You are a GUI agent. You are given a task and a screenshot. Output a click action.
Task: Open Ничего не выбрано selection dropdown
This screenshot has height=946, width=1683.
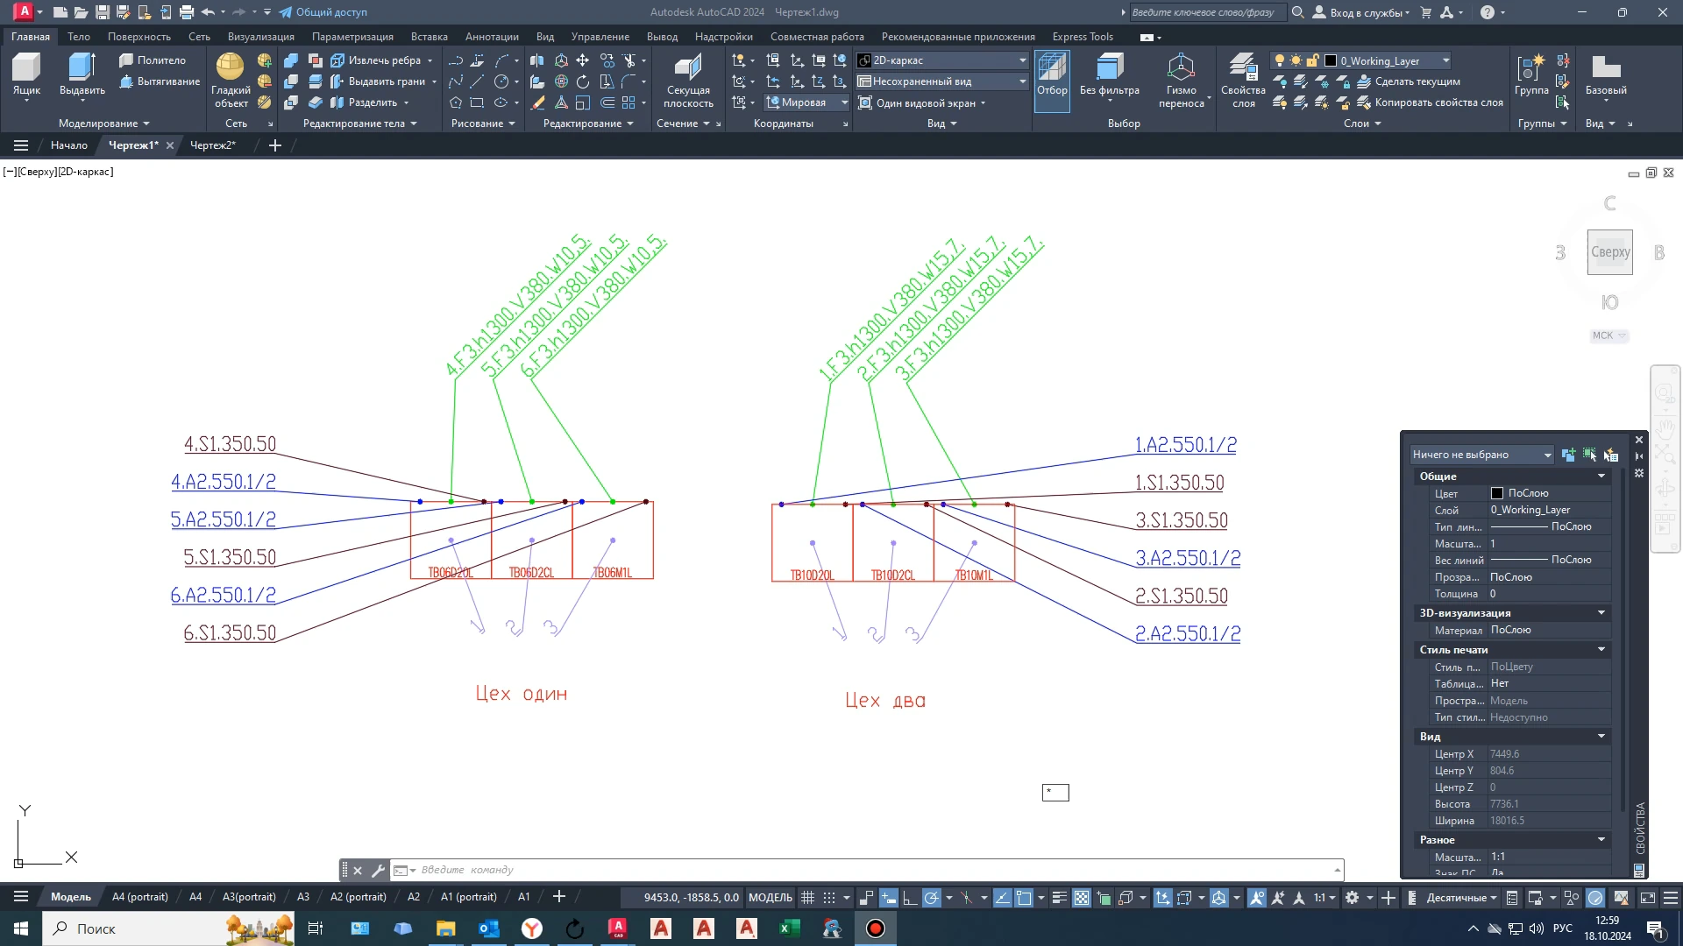point(1481,455)
